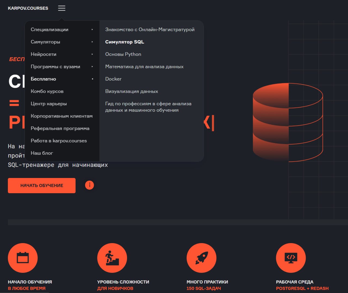Screen dimensions: 348x293
Task: Click the hamburger menu icon
Action: [x=62, y=8]
